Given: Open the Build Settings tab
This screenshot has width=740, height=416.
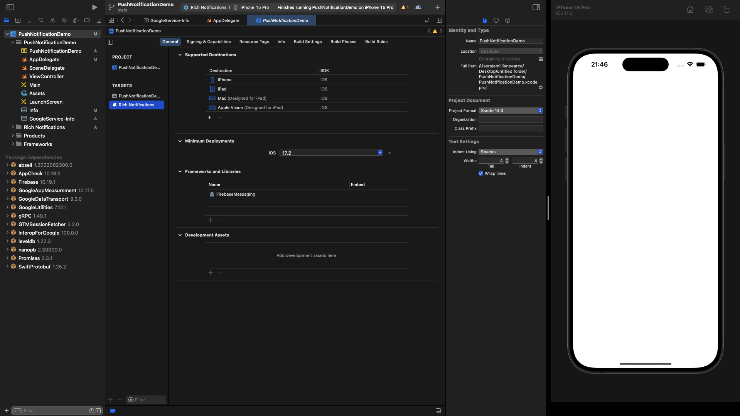Looking at the screenshot, I should [x=307, y=42].
